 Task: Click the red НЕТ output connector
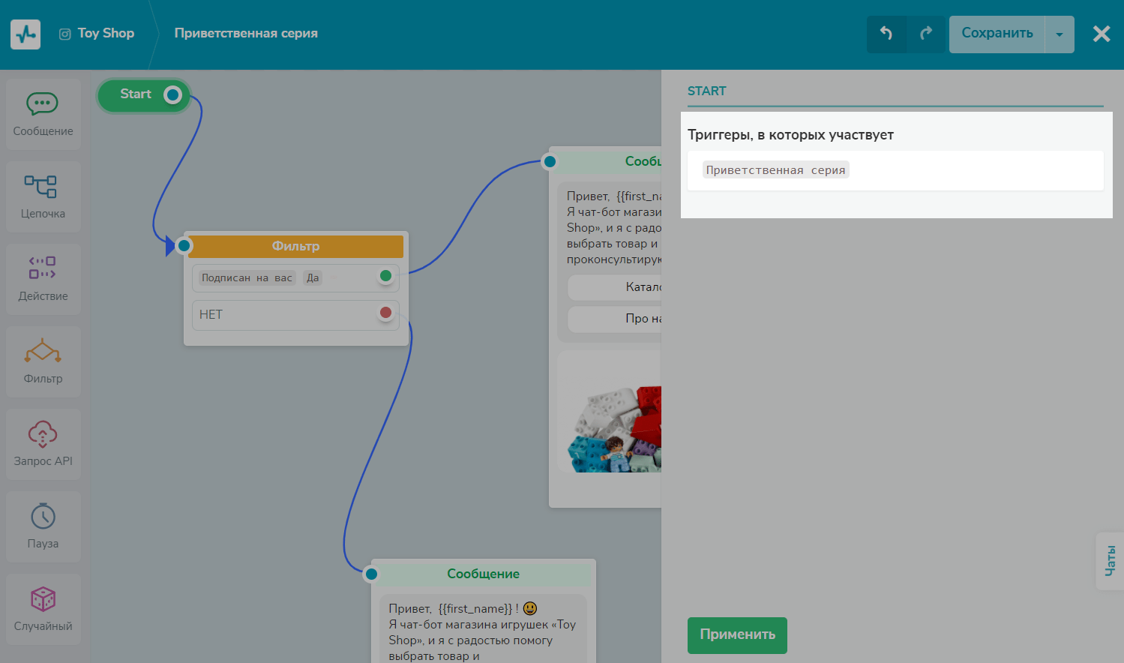[385, 313]
